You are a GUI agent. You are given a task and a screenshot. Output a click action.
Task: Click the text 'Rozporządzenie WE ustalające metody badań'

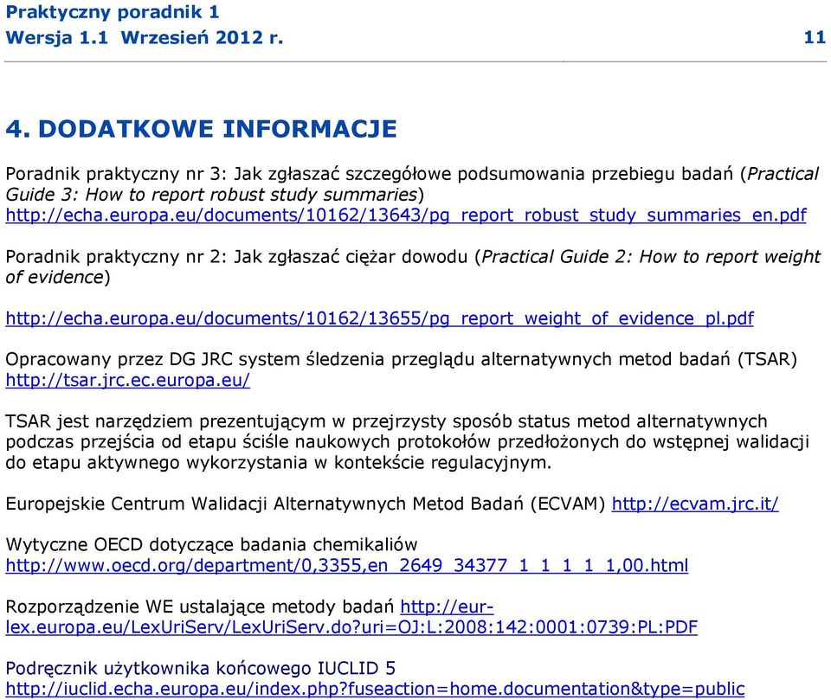tap(200, 607)
